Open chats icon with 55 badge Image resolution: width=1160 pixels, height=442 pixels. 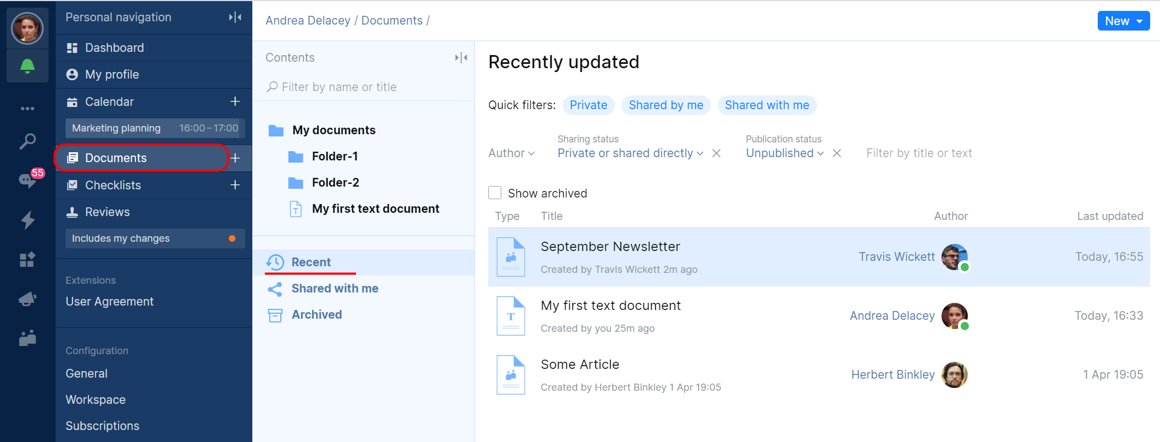pyautogui.click(x=27, y=180)
